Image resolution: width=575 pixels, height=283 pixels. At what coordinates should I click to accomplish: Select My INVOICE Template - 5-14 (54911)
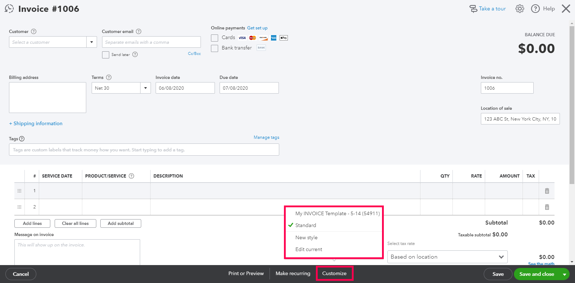pos(337,213)
